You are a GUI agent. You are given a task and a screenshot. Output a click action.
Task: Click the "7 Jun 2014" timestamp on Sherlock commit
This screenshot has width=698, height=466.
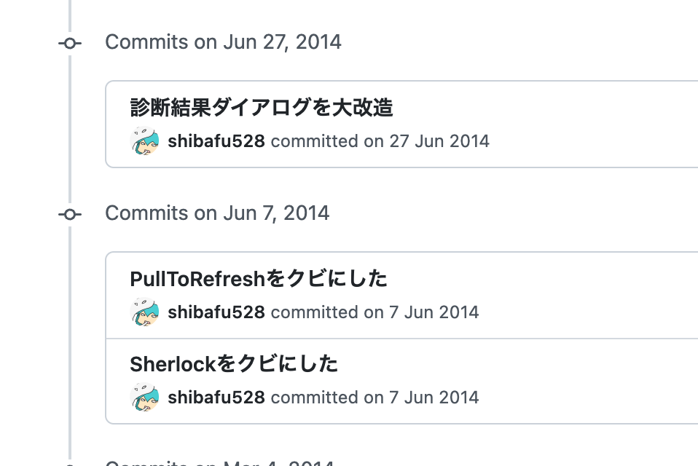coord(434,398)
